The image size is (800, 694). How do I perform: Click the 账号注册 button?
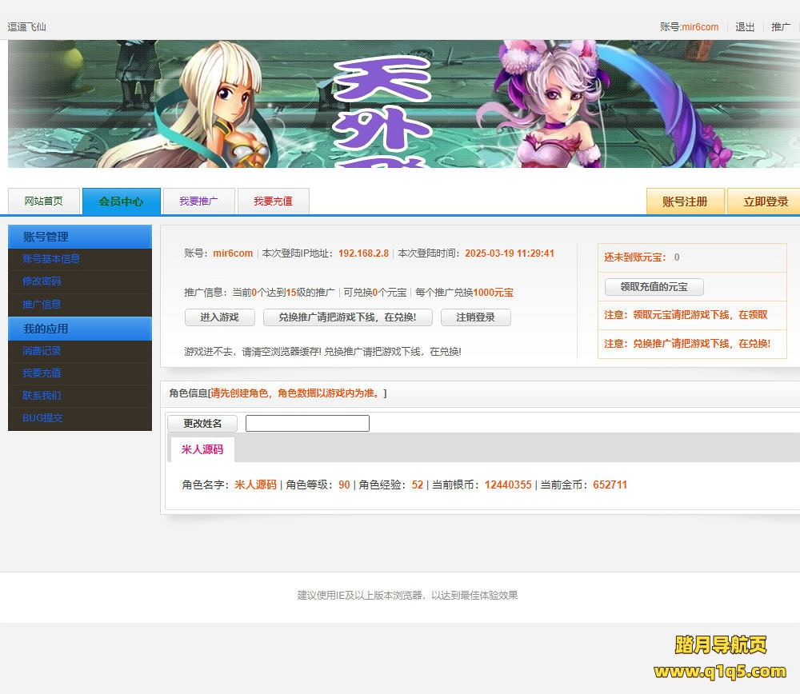point(685,201)
